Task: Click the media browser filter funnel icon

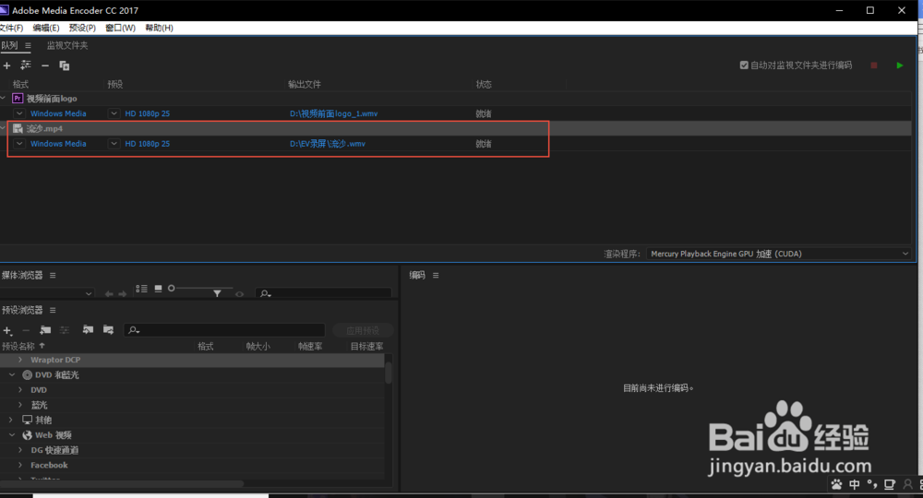Action: (217, 292)
